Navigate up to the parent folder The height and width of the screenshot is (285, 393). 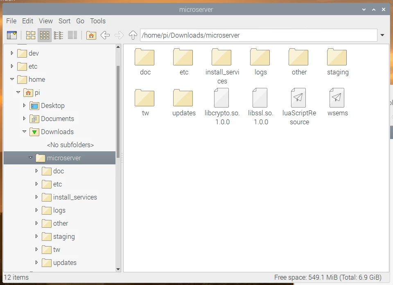pos(133,35)
